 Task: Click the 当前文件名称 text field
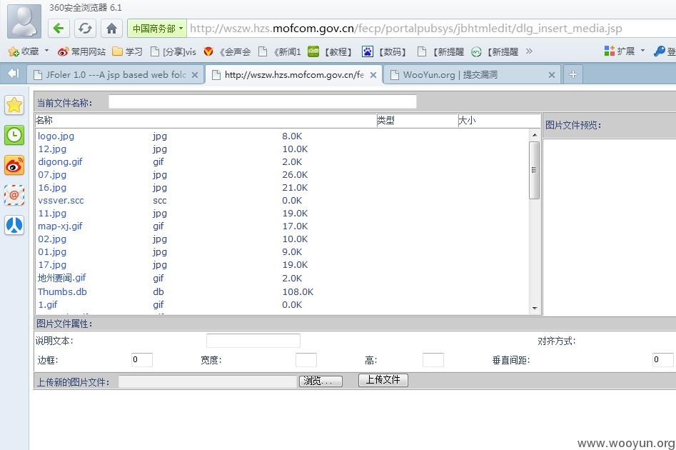263,102
